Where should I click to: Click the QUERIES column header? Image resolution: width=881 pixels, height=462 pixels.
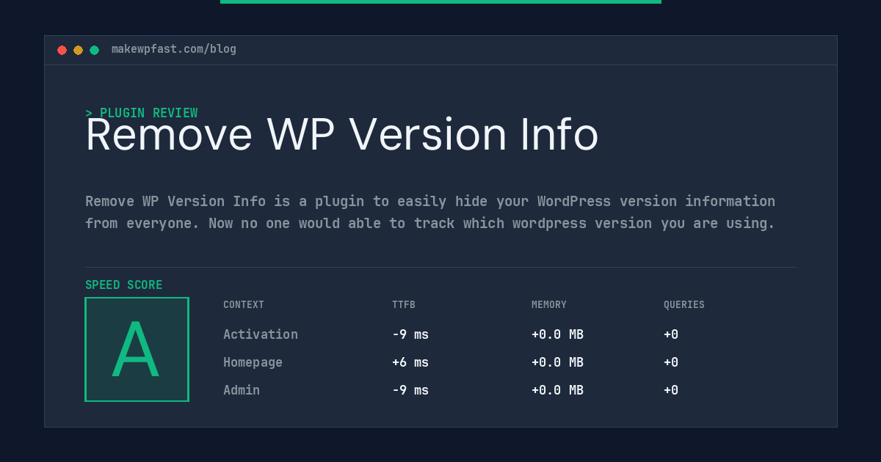point(684,305)
